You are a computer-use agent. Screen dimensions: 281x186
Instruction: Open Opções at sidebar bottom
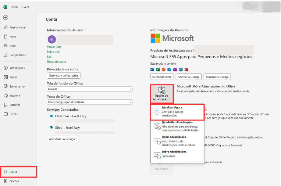[x=14, y=181]
